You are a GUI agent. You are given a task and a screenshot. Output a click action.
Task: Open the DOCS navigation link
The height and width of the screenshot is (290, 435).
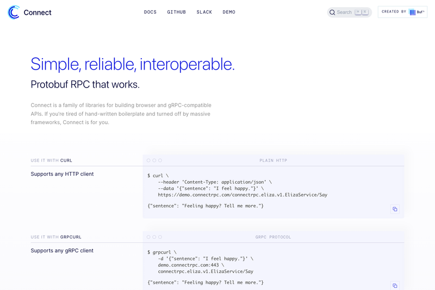pyautogui.click(x=150, y=12)
